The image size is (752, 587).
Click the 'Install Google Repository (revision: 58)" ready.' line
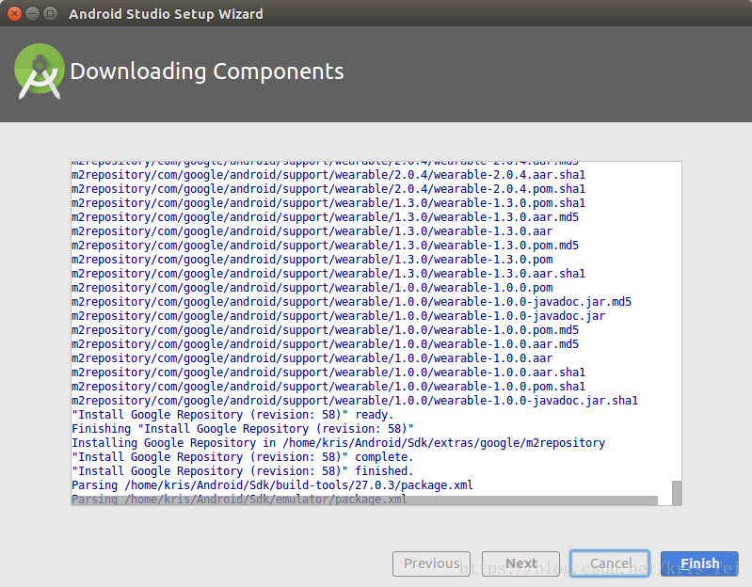pyautogui.click(x=232, y=415)
